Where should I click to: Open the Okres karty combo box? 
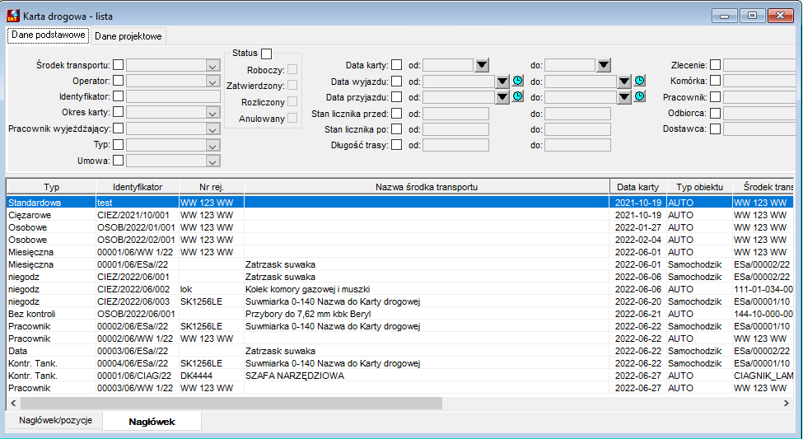(x=212, y=113)
